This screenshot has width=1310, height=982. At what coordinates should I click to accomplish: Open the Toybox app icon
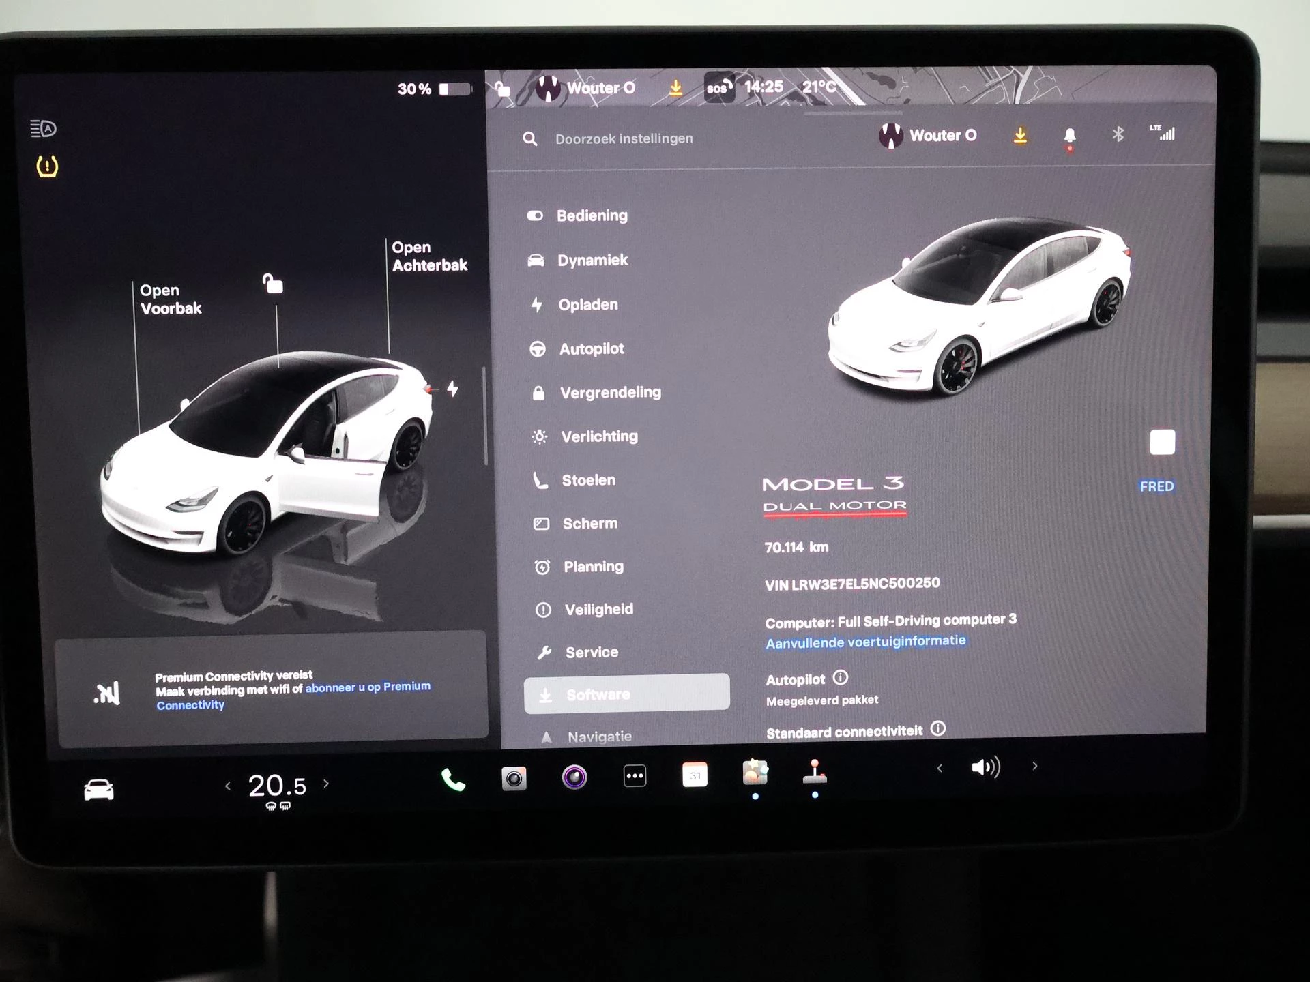pyautogui.click(x=755, y=773)
